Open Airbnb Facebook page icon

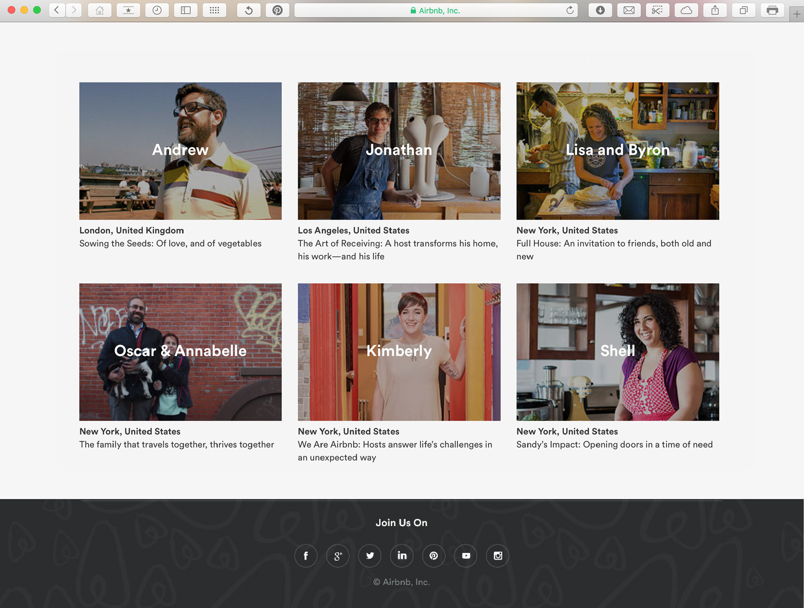click(x=306, y=556)
